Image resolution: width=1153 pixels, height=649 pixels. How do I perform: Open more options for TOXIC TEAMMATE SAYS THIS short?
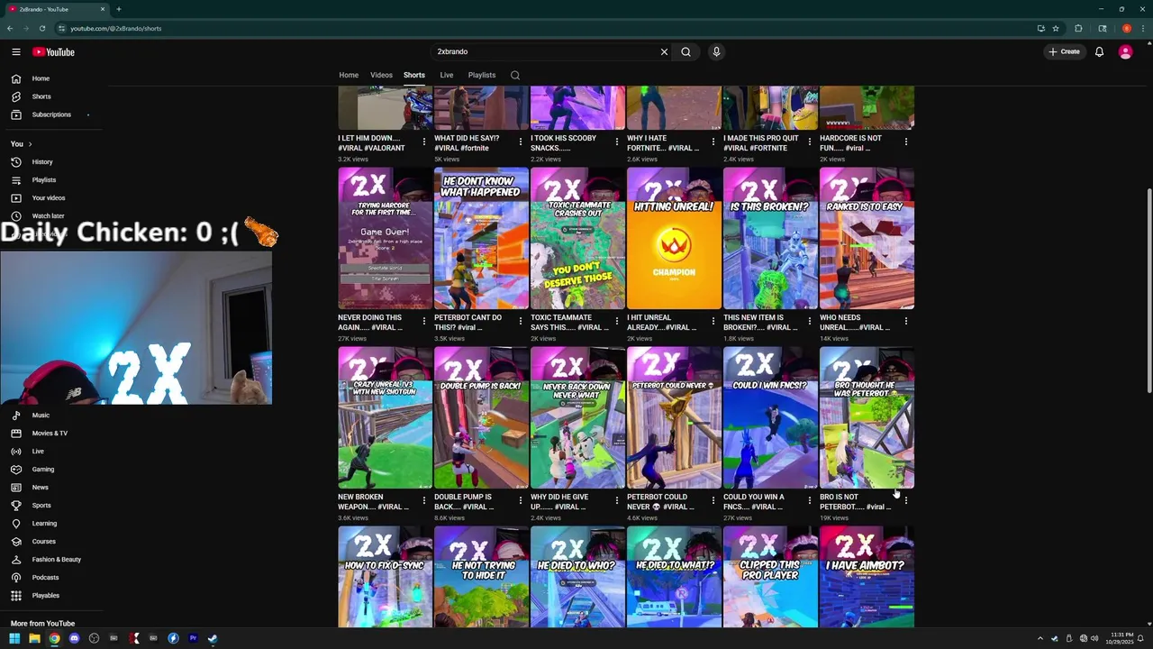(617, 321)
